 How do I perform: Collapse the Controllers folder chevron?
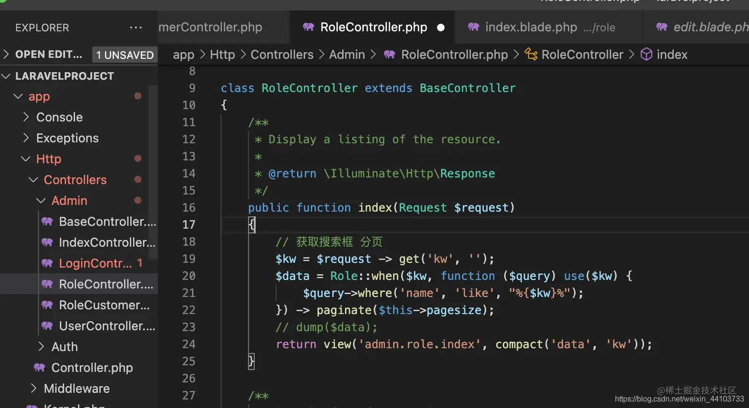click(x=34, y=180)
